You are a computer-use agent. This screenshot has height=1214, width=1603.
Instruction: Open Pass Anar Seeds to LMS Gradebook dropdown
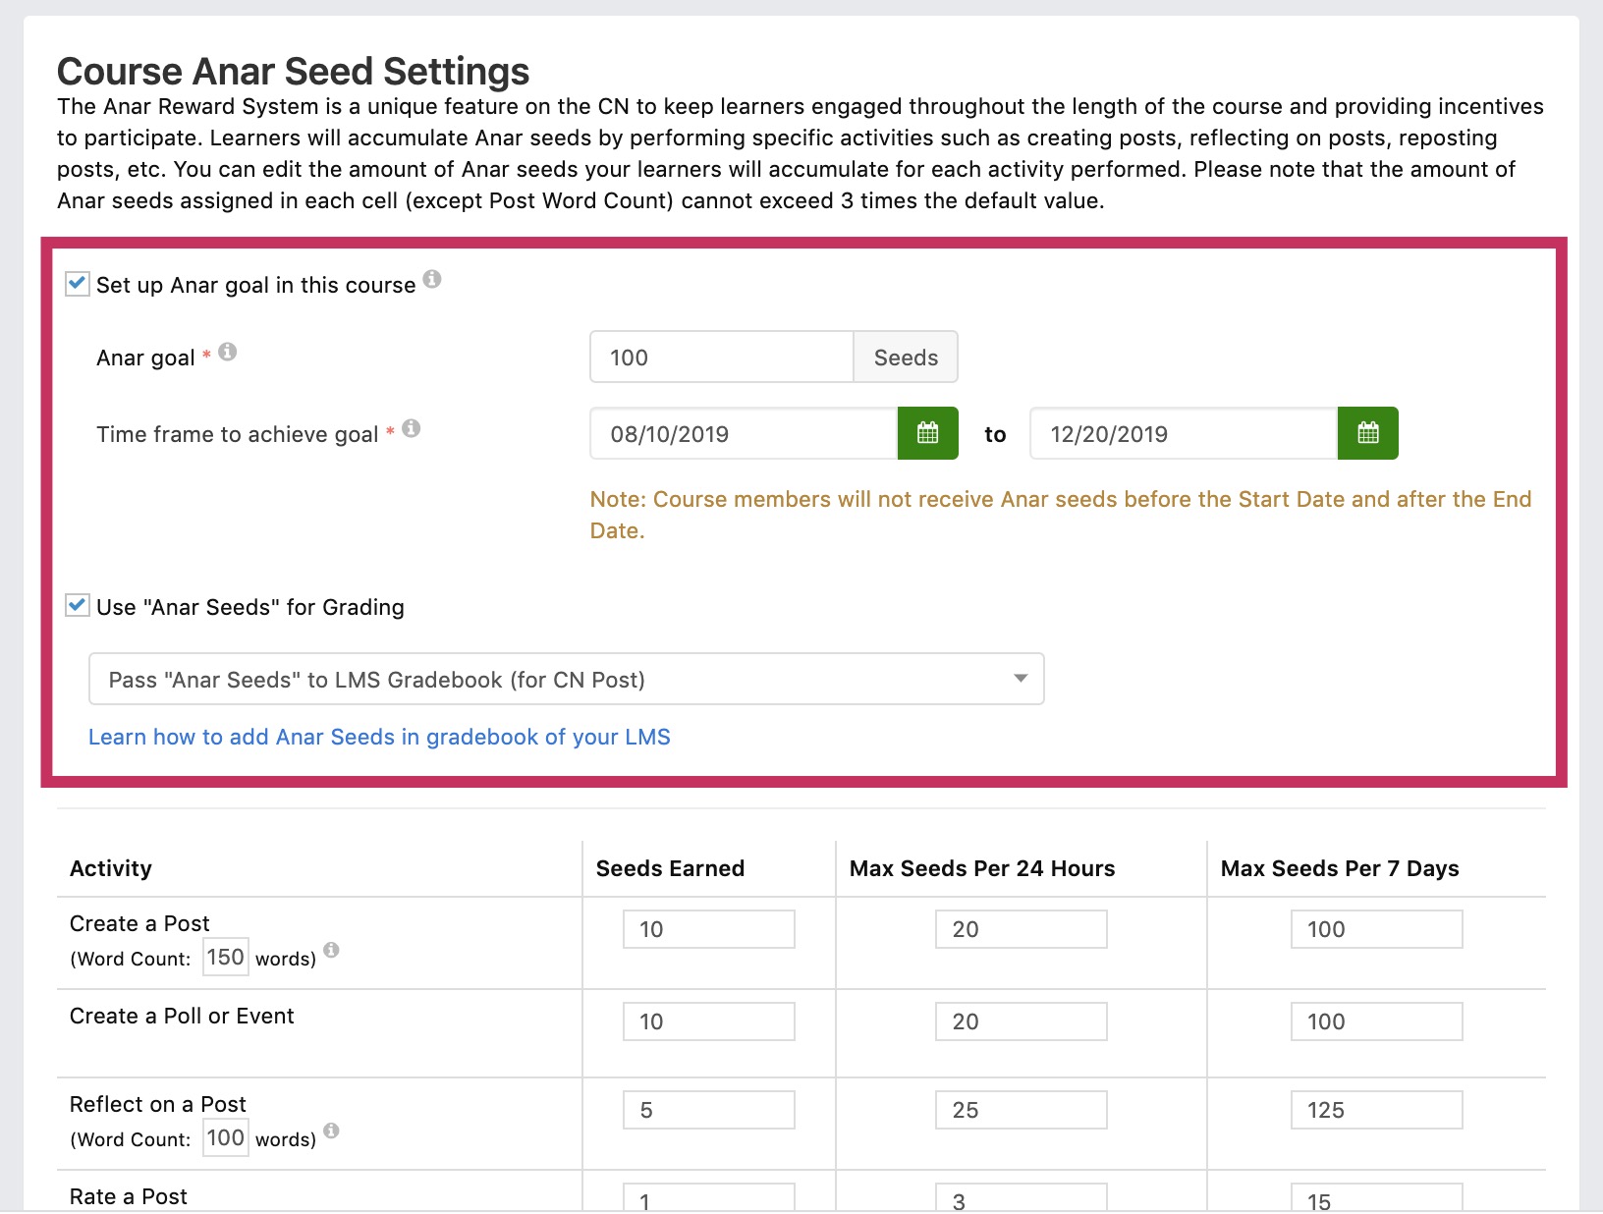click(x=567, y=679)
